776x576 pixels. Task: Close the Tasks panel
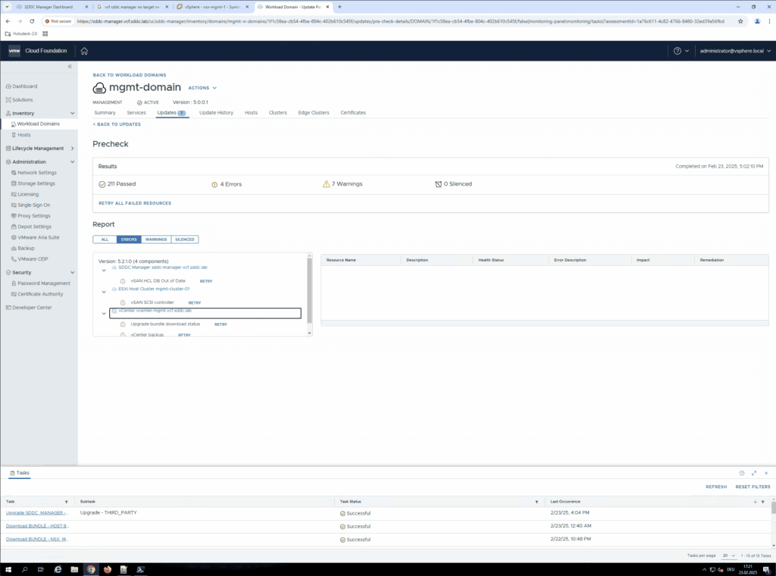766,473
